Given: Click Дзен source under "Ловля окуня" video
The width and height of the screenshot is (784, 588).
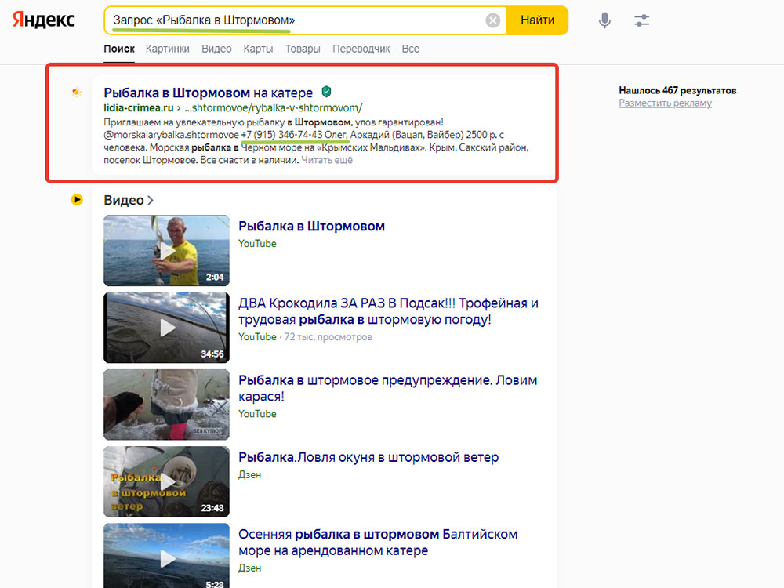Looking at the screenshot, I should (x=249, y=475).
